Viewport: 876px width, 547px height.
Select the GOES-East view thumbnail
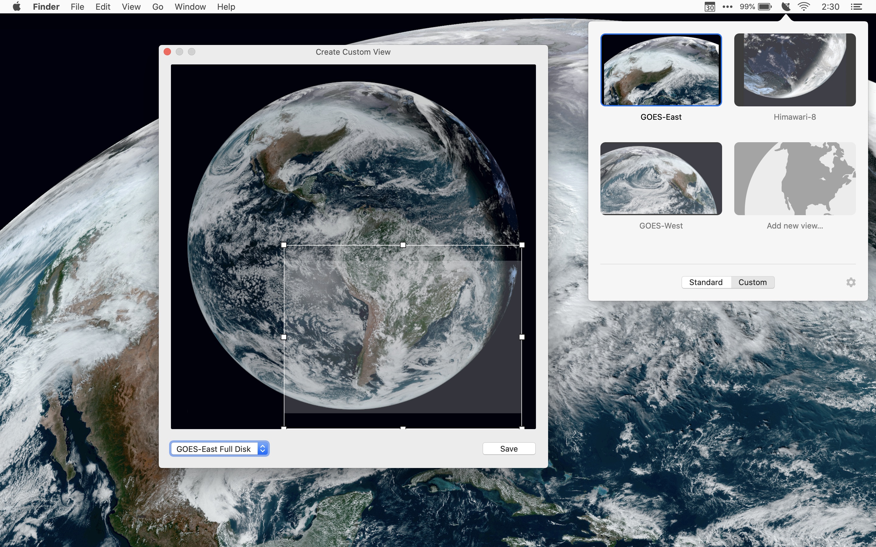tap(661, 70)
